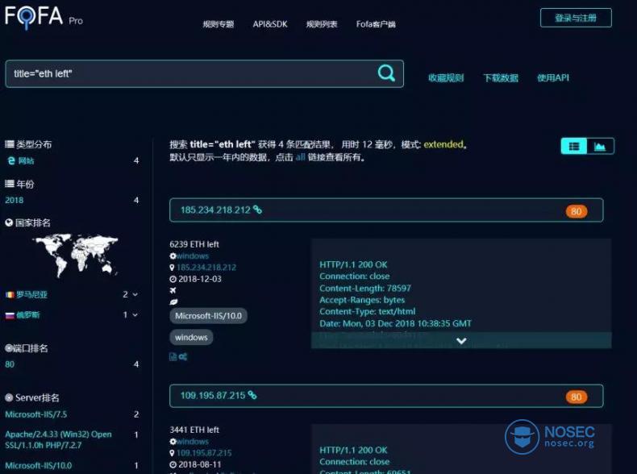Click 下载数据 link
Image resolution: width=637 pixels, height=474 pixels.
(501, 77)
